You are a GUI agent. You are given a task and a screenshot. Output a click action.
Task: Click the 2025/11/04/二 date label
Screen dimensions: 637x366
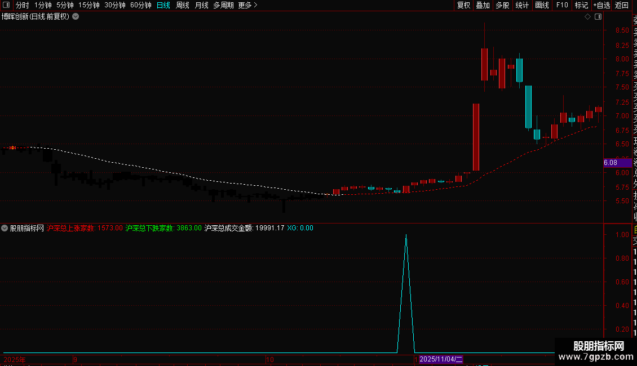[x=441, y=359]
